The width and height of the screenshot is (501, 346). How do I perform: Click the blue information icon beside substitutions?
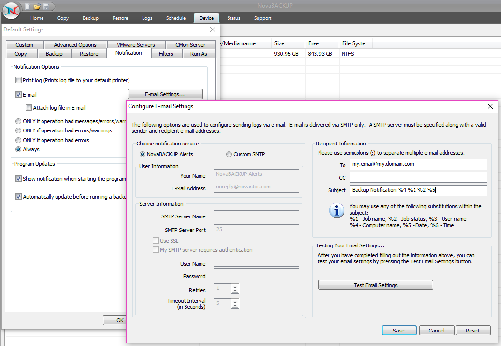[x=337, y=211]
